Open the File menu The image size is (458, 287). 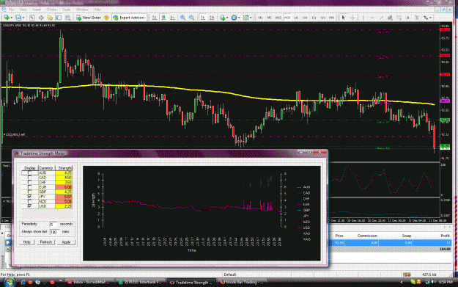coord(11,10)
